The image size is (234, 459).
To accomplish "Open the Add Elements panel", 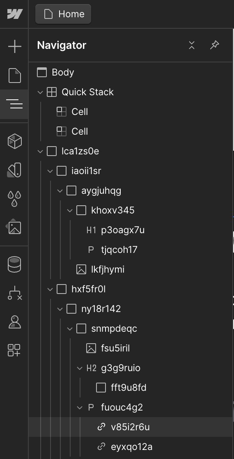I will click(x=14, y=46).
